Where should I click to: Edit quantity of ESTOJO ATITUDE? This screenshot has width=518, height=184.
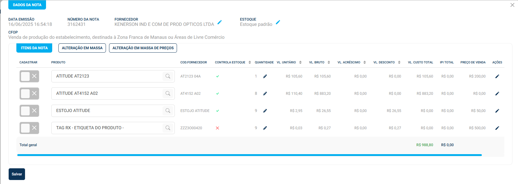point(265,111)
